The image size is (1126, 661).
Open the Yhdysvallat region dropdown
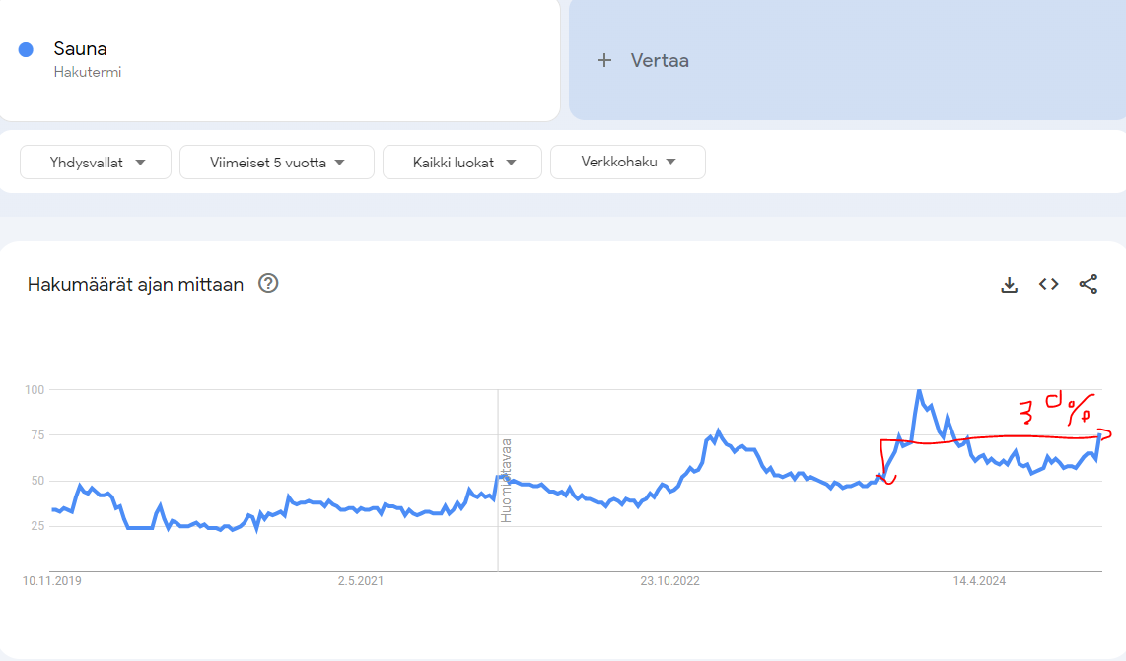pyautogui.click(x=97, y=163)
